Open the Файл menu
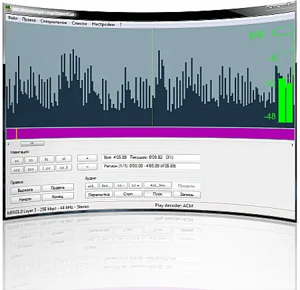This screenshot has height=290, width=300. click(x=12, y=18)
